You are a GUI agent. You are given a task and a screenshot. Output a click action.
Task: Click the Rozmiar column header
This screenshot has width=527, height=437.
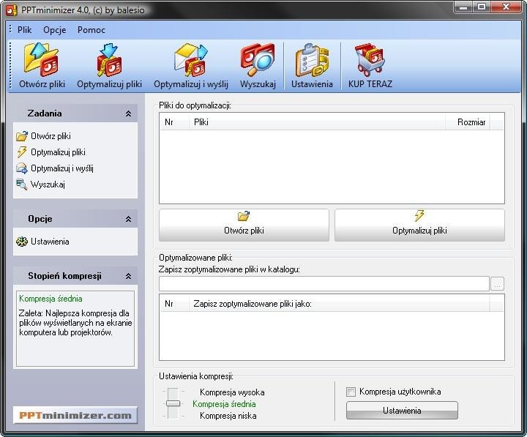(468, 122)
